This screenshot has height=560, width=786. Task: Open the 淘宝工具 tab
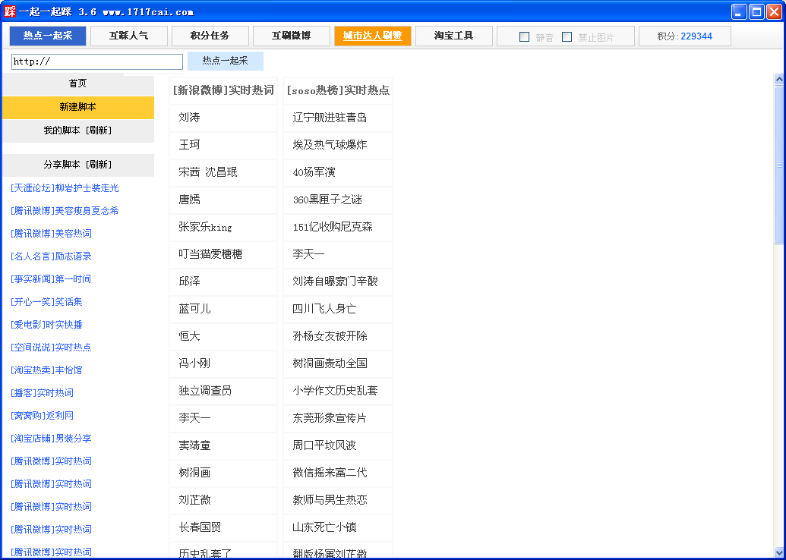[x=453, y=36]
